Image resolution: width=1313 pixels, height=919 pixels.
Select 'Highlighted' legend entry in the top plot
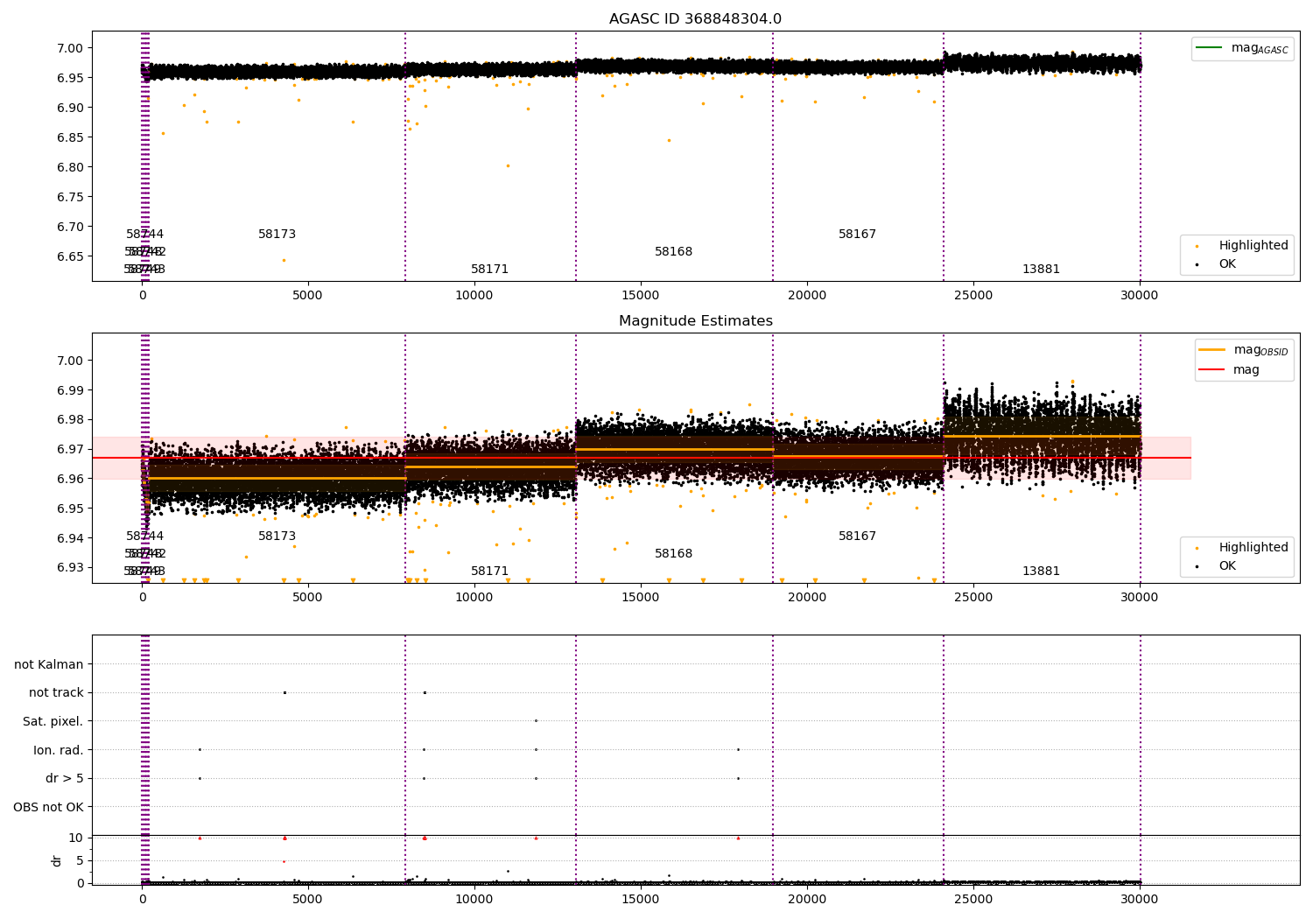click(1253, 246)
